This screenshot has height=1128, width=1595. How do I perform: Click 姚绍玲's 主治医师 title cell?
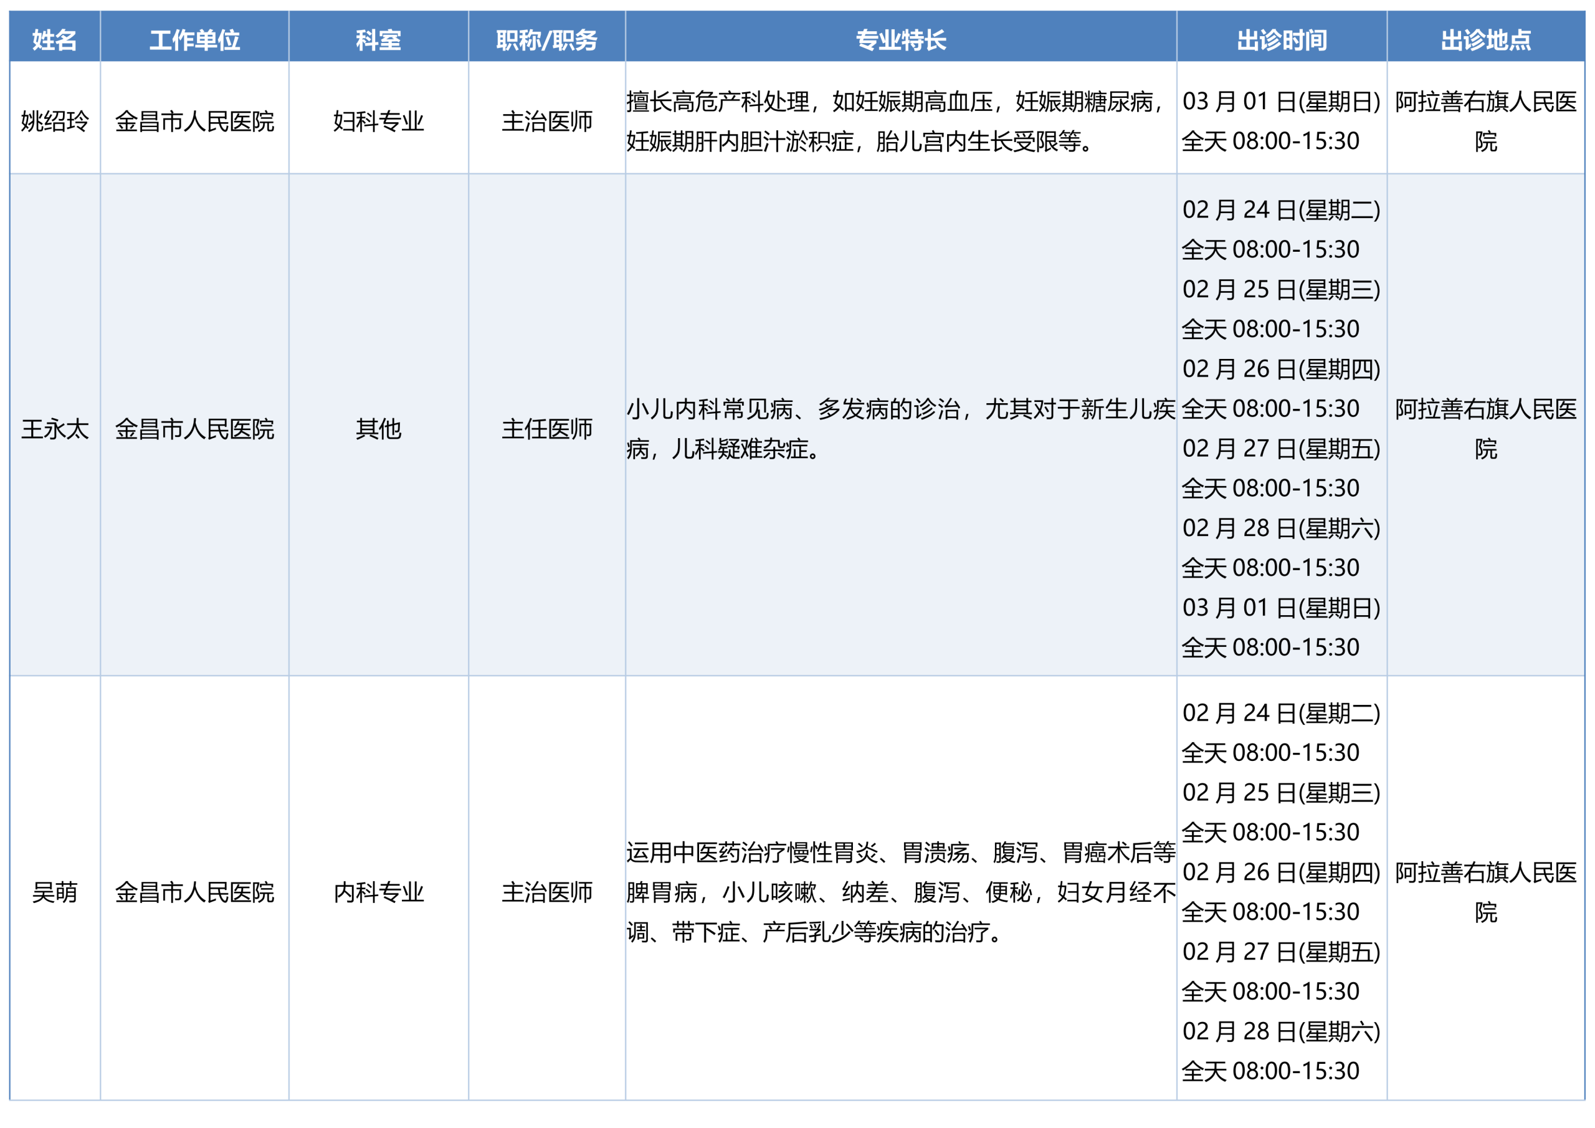click(x=546, y=122)
